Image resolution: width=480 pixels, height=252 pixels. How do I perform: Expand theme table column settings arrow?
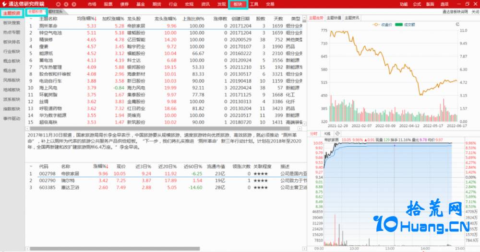[x=31, y=19]
